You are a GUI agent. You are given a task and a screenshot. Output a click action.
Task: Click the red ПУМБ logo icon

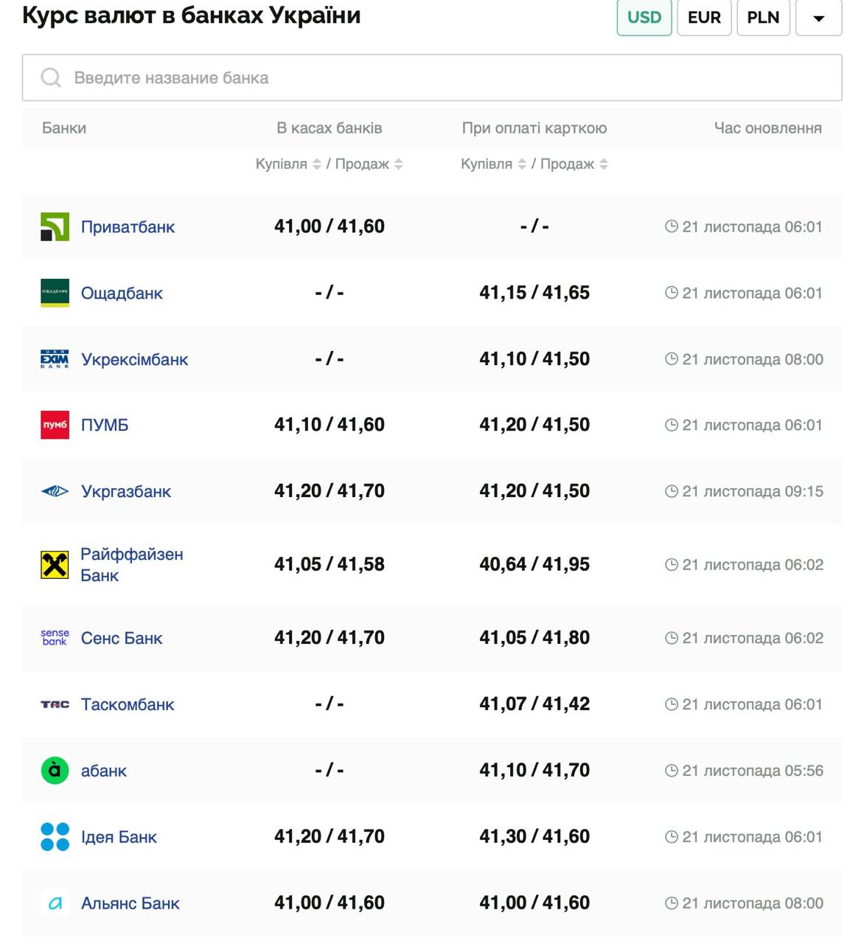[55, 425]
